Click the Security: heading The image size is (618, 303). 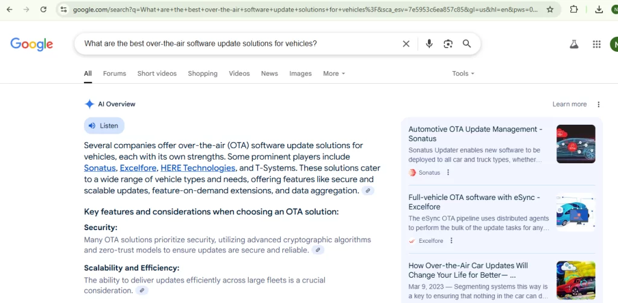[101, 228]
